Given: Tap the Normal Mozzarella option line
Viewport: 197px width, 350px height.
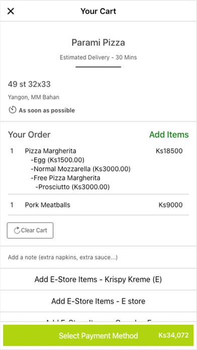Looking at the screenshot, I should coord(80,169).
